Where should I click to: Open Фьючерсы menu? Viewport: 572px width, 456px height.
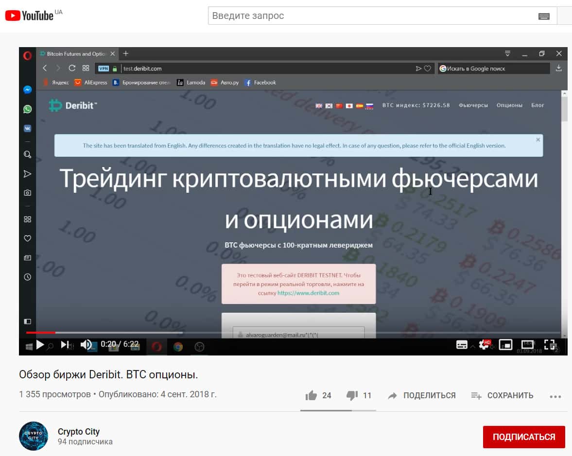[x=473, y=105]
